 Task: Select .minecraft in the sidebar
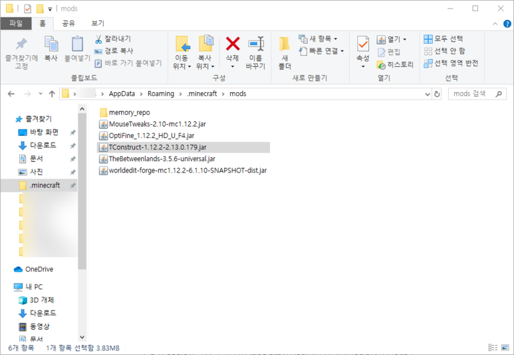[x=39, y=186]
